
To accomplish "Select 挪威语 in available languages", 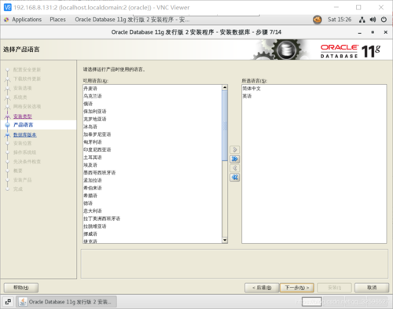I will [x=152, y=234].
